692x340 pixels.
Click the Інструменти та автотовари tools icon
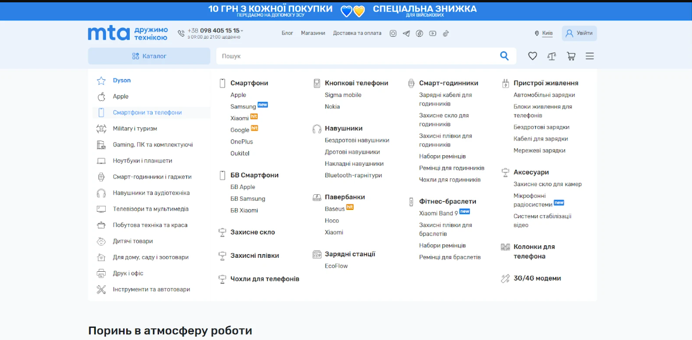101,289
